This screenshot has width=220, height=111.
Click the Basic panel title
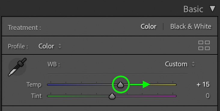click(193, 9)
